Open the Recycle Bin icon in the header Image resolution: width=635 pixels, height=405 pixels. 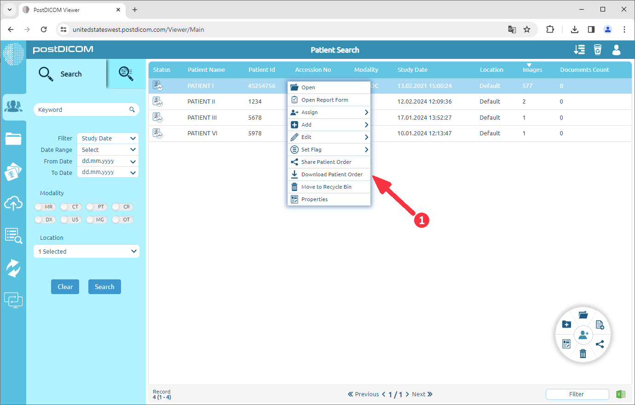click(x=598, y=50)
